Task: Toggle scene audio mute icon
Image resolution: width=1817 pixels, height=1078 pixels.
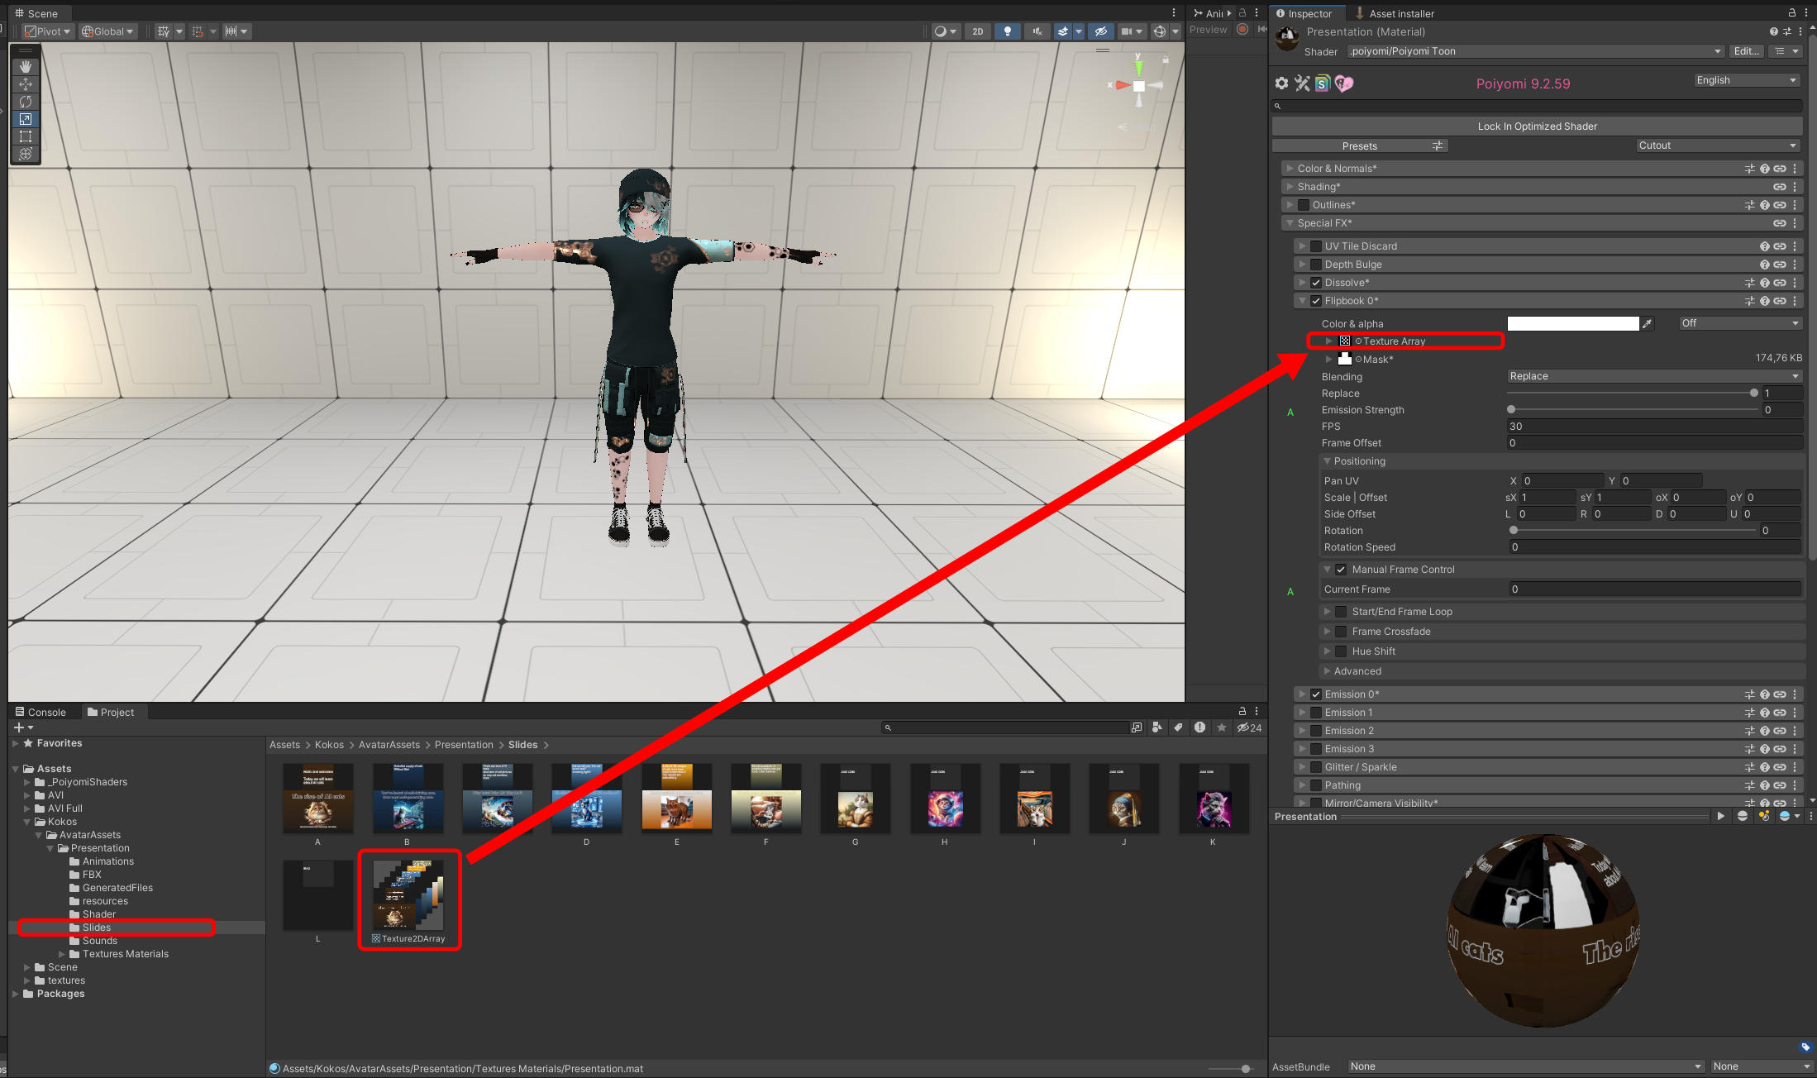Action: tap(1037, 31)
